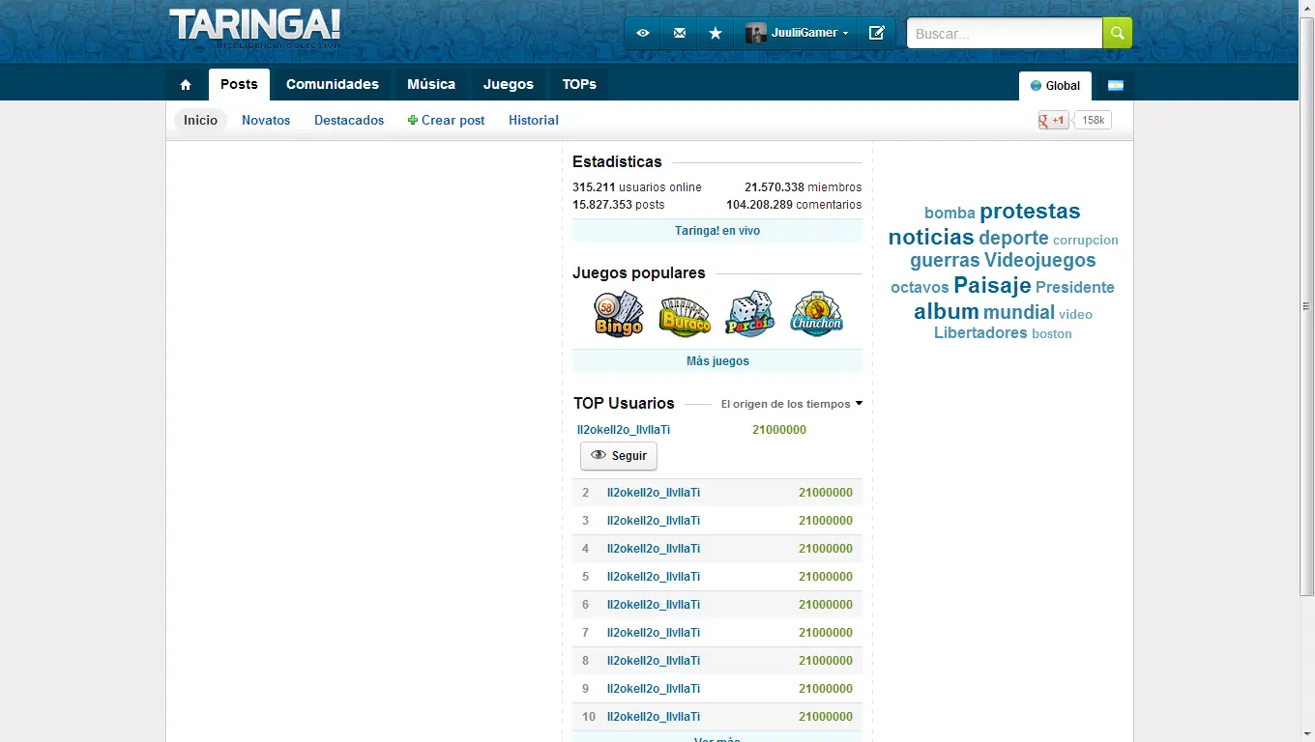Launch the Buraco game icon
Screen dimensions: 1315x742
(685, 316)
